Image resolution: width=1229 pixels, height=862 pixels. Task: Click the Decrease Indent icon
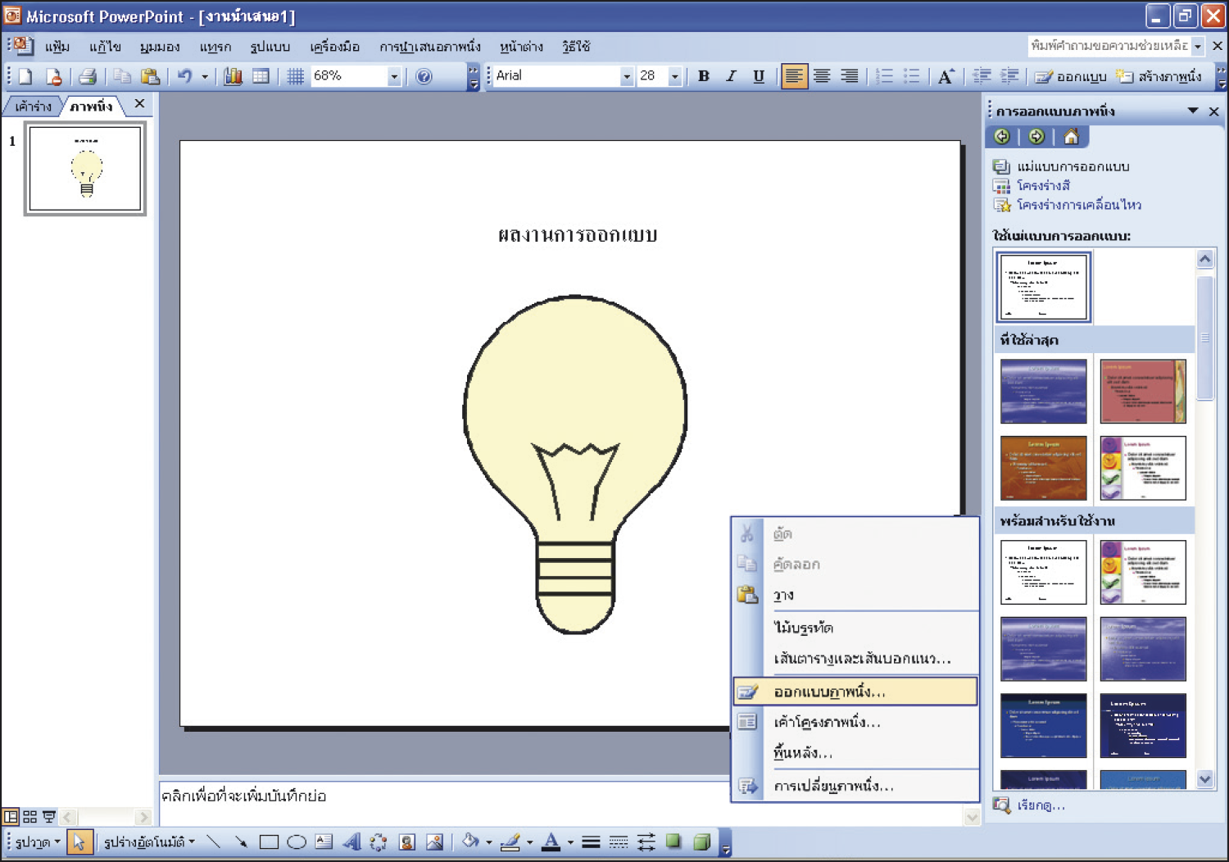[x=982, y=76]
